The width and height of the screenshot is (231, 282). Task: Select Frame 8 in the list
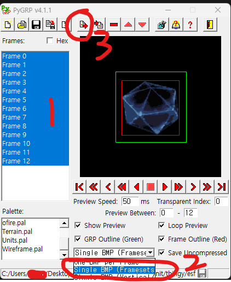click(36, 126)
